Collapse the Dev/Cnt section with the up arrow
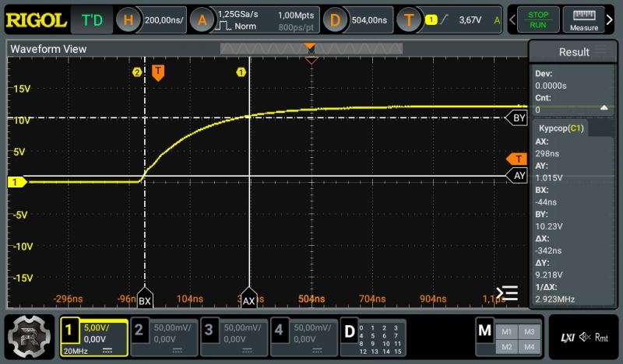 point(604,108)
